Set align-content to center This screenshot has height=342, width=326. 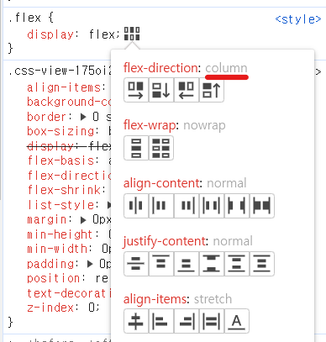coord(136,206)
